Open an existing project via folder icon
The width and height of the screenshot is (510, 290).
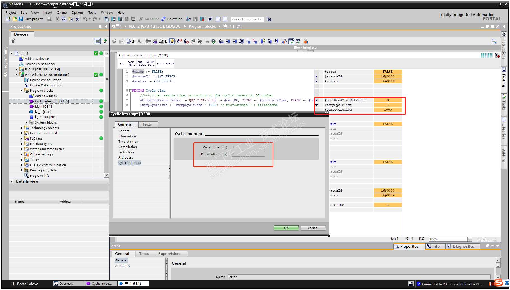click(x=15, y=19)
